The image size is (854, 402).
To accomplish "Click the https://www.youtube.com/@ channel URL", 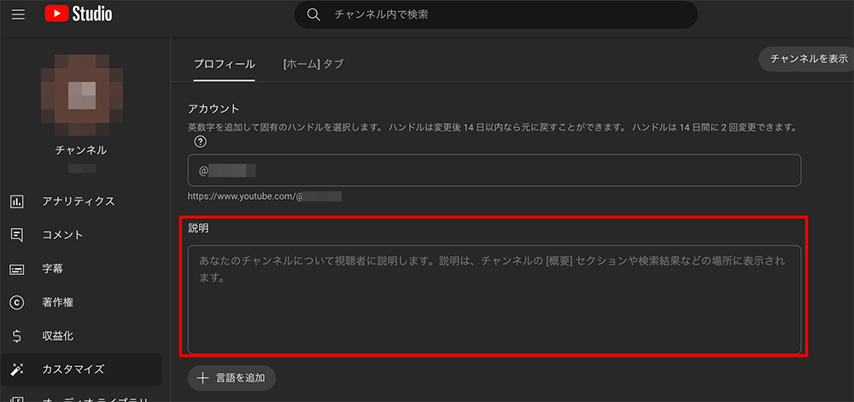I will [265, 196].
